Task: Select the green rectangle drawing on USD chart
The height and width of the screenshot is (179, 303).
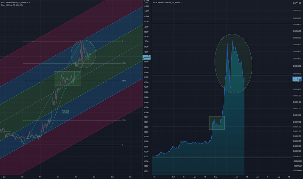Action: point(68,78)
